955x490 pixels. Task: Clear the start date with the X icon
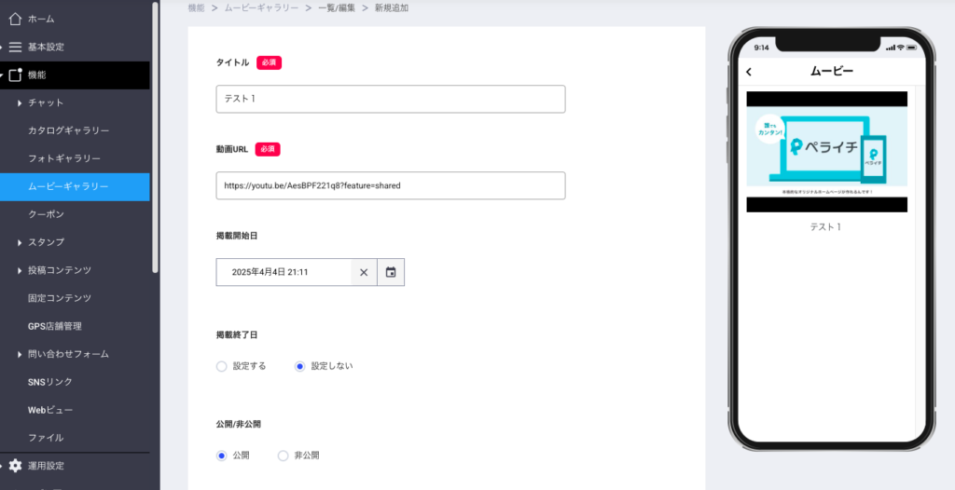(364, 272)
